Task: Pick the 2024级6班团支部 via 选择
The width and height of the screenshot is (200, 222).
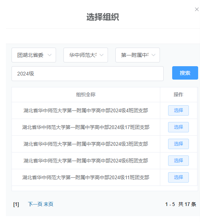Action: tap(178, 161)
